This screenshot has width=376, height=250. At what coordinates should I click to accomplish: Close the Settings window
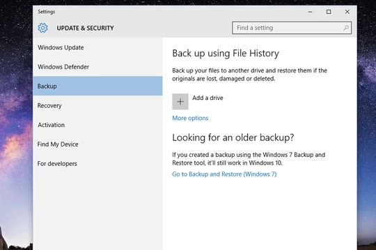coord(347,12)
